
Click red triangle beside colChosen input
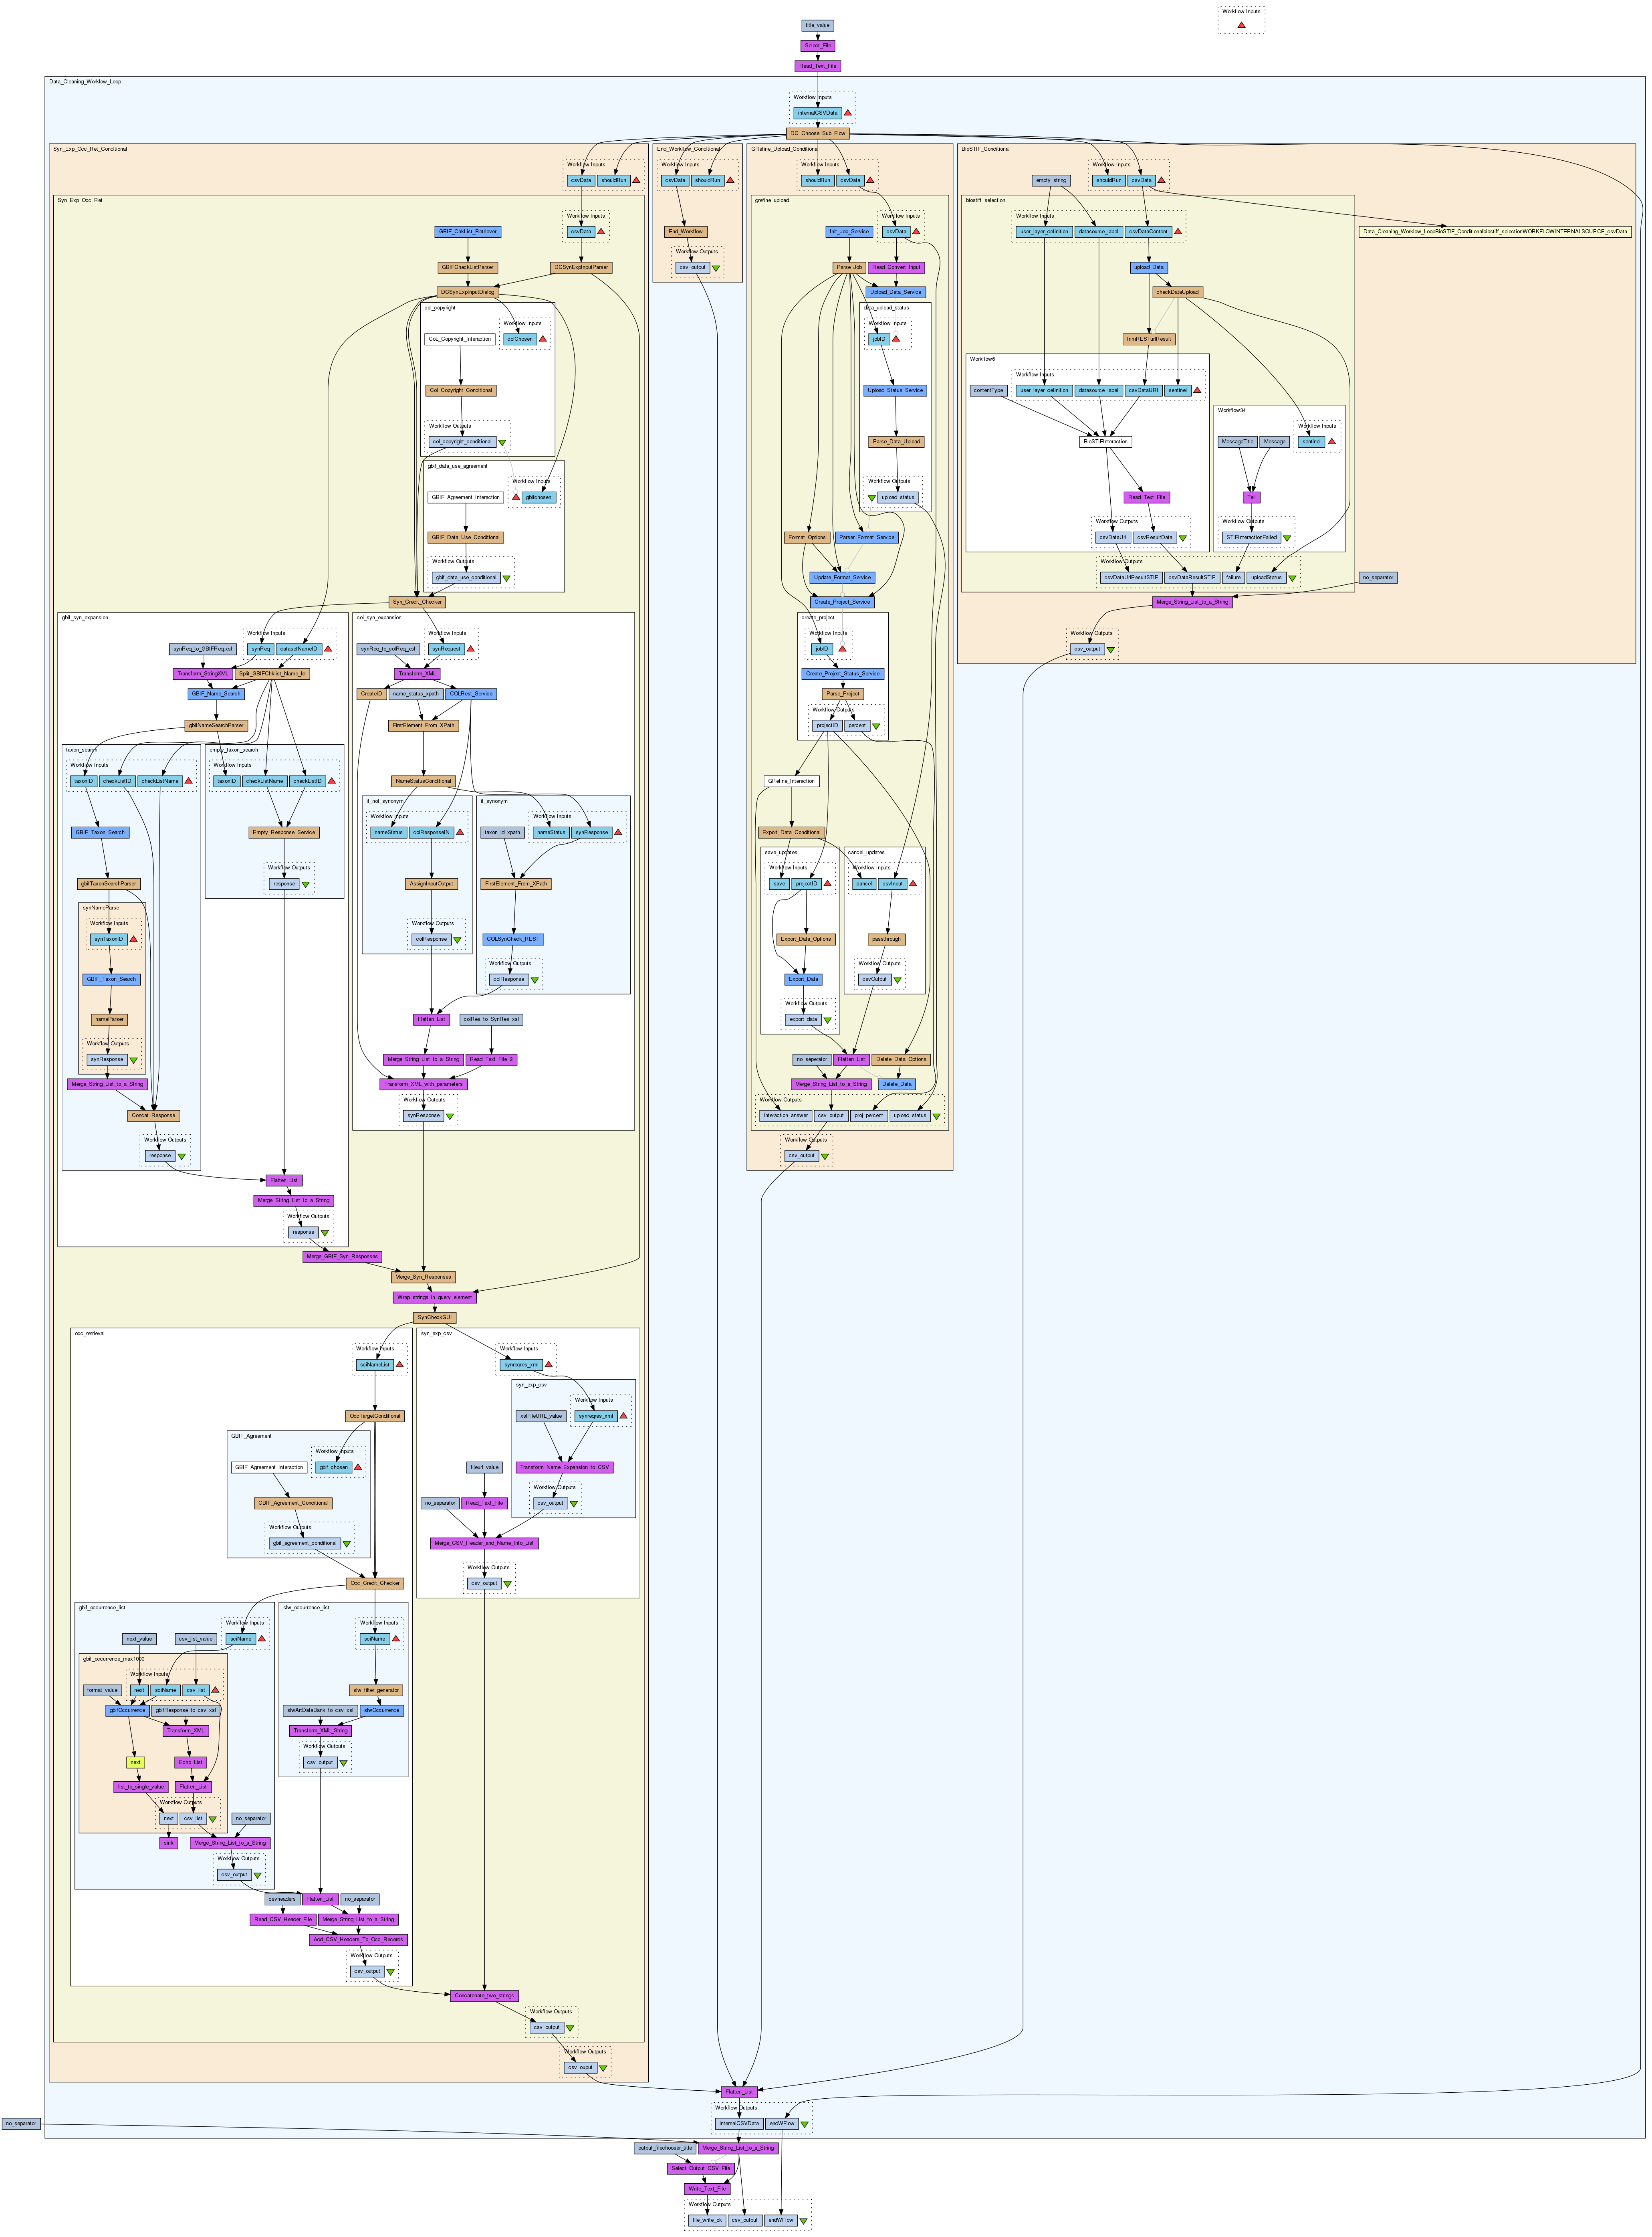(x=543, y=339)
